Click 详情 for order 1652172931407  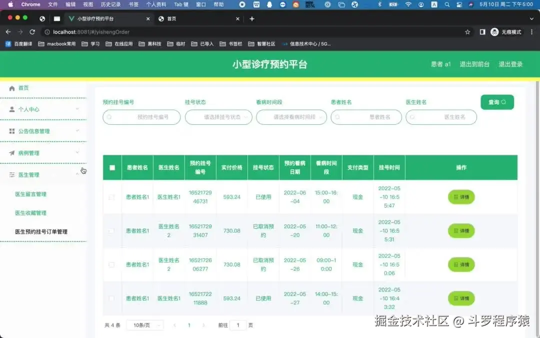(x=461, y=231)
